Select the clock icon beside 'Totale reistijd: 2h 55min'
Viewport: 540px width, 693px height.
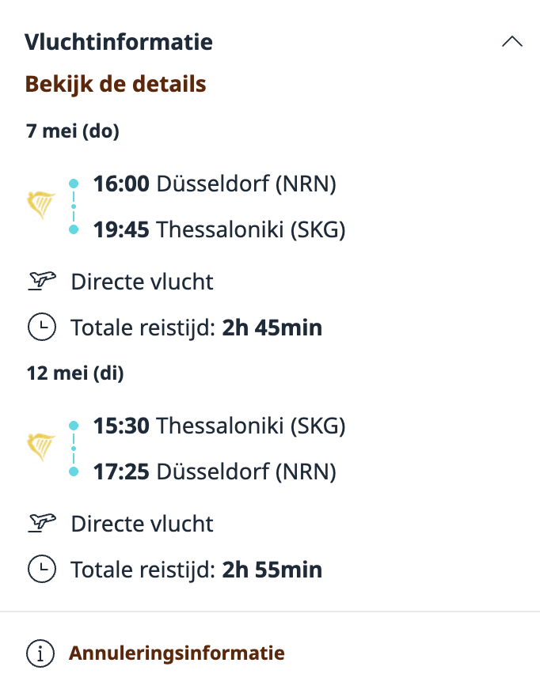click(x=42, y=569)
